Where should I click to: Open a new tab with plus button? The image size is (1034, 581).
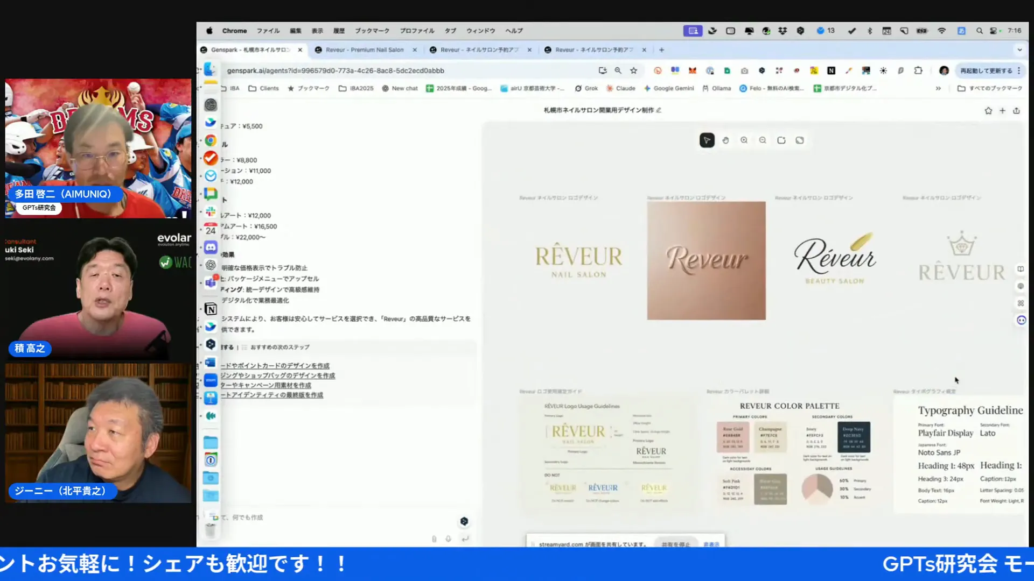click(x=661, y=50)
